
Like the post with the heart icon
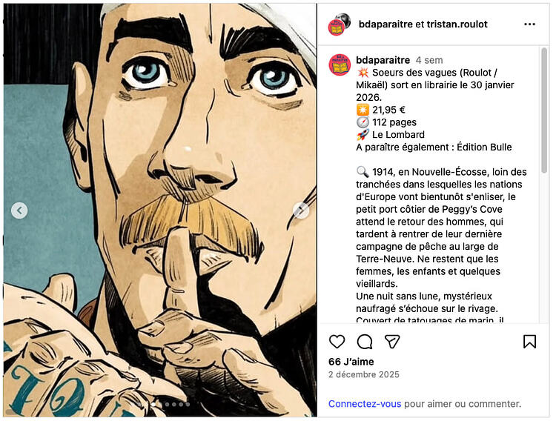click(337, 342)
